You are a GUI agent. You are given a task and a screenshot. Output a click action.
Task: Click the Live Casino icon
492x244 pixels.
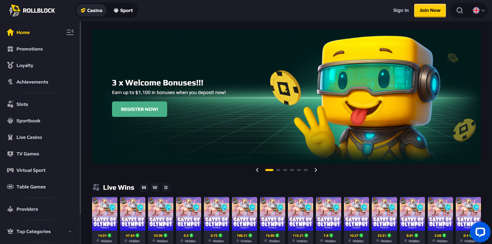click(10, 137)
